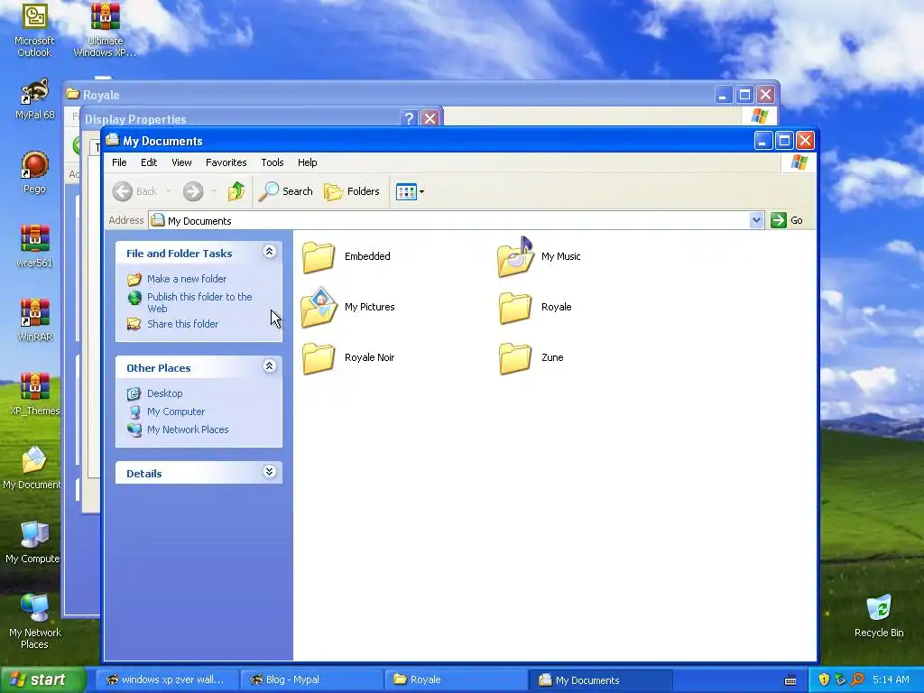Open the File menu
This screenshot has width=924, height=693.
click(x=119, y=162)
